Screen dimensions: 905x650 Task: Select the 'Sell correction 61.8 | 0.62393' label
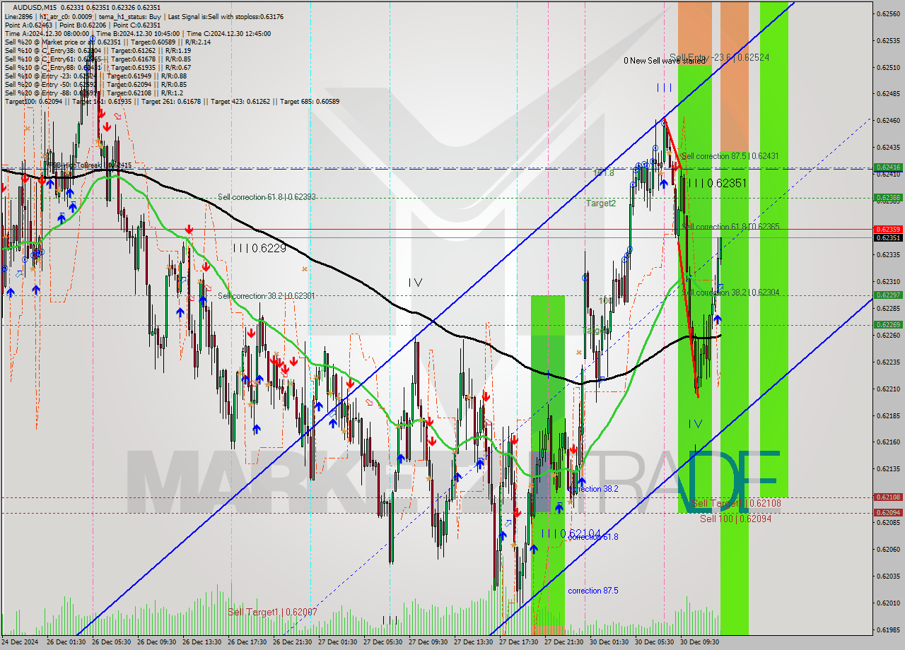point(267,197)
